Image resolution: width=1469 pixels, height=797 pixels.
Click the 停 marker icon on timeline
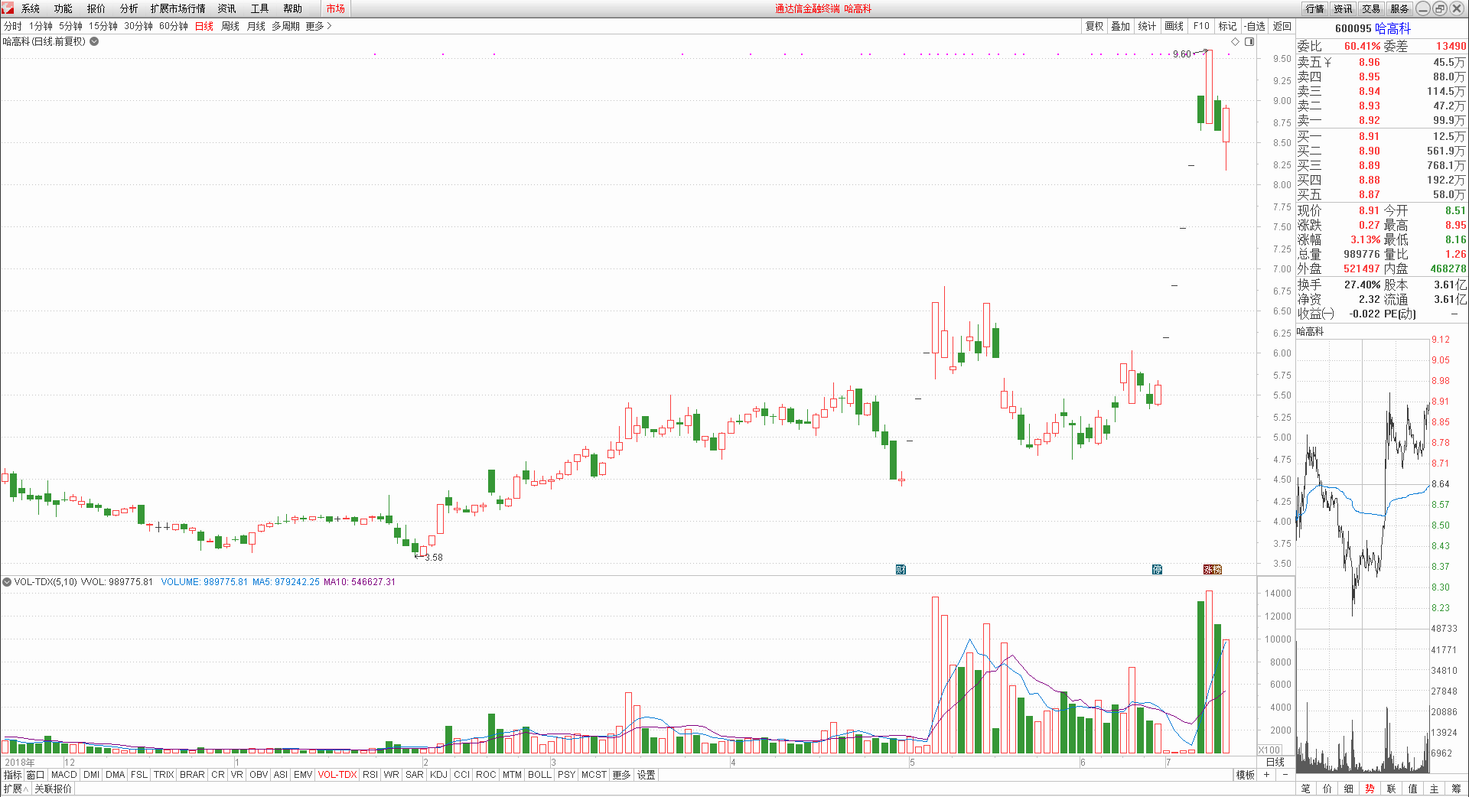click(1158, 569)
